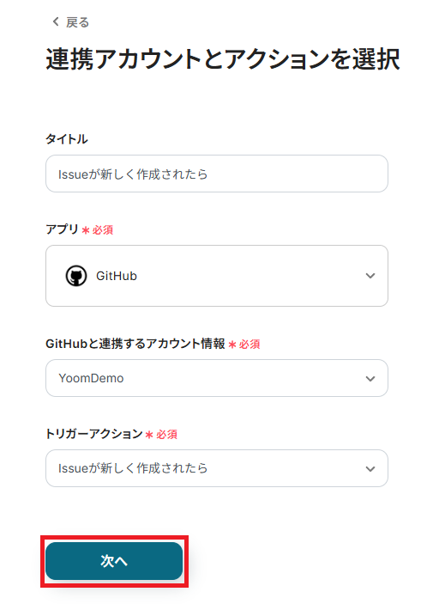
Task: Click the アプリ field label
Action: [62, 229]
